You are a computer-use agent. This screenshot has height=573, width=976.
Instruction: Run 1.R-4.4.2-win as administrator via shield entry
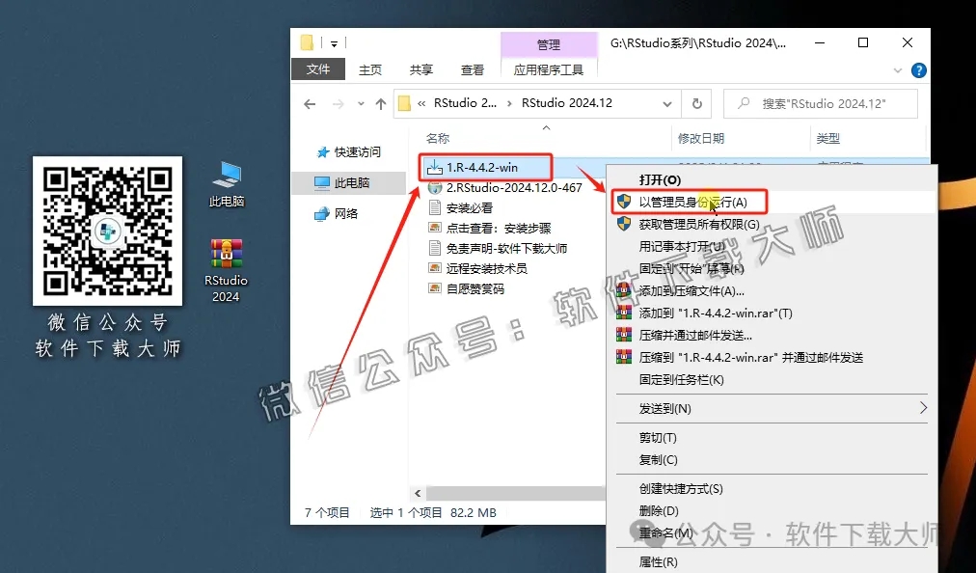(691, 202)
